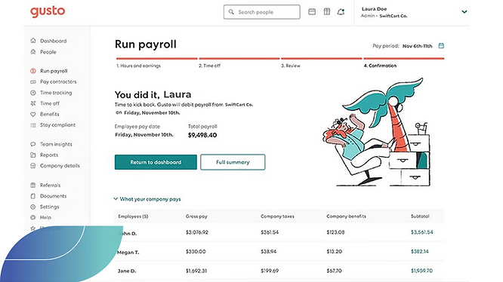Click the Referrals gift icon in sidebar
Screen dimensions: 503x282
tap(33, 185)
